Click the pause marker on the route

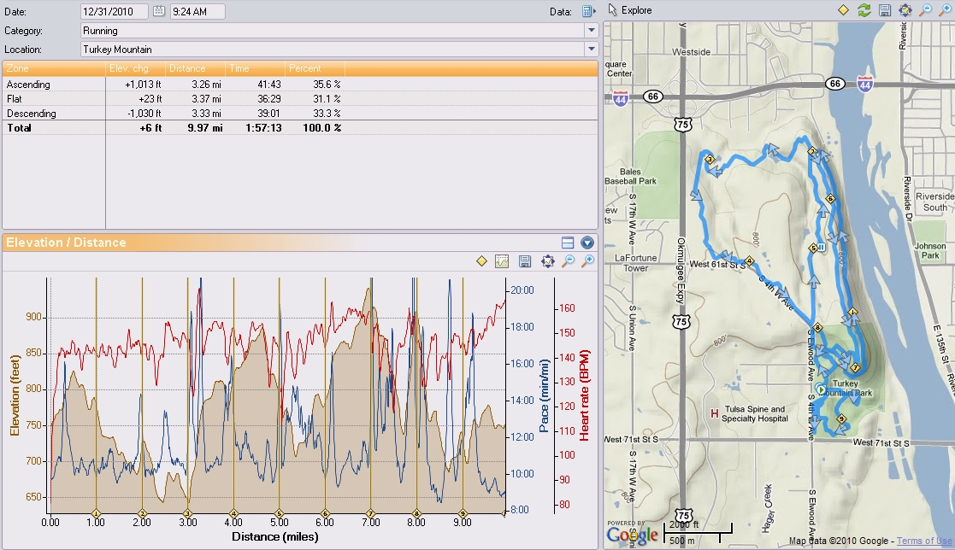tap(822, 248)
